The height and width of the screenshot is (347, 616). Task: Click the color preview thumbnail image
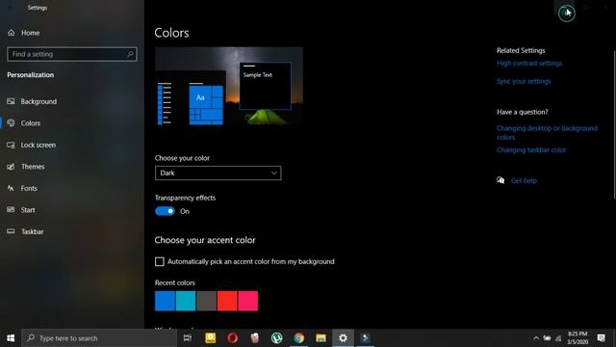[x=229, y=87]
